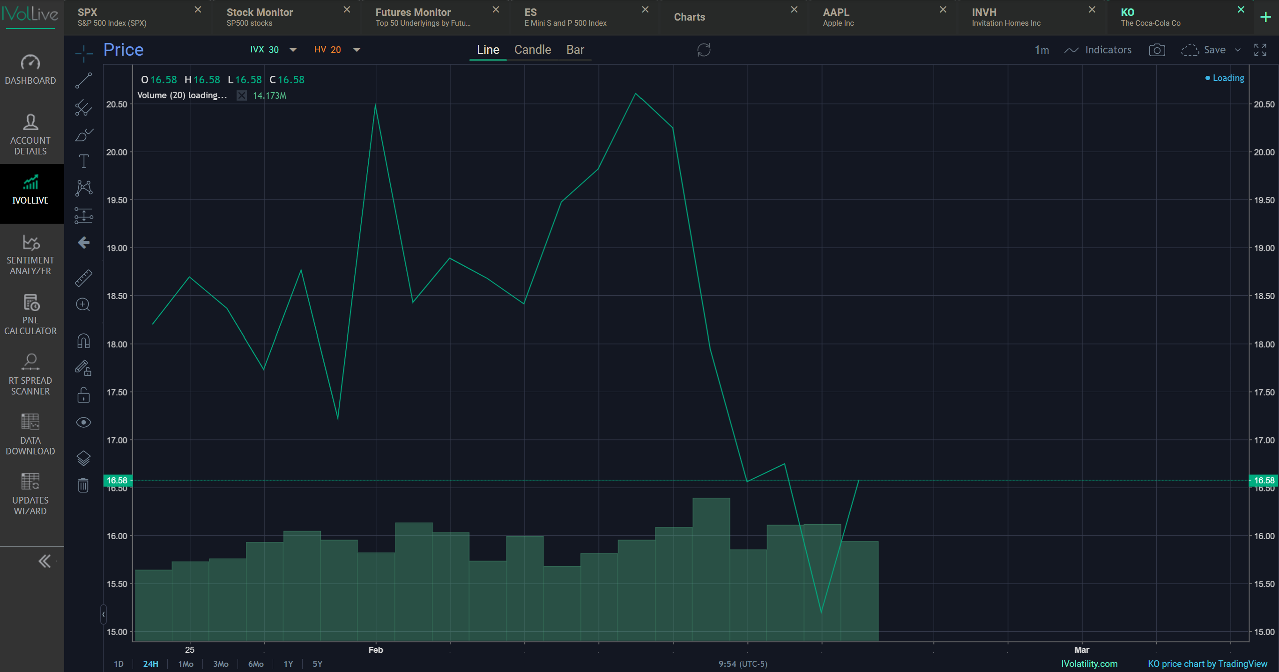Select the Text annotation tool
This screenshot has height=672, width=1279.
(x=83, y=161)
